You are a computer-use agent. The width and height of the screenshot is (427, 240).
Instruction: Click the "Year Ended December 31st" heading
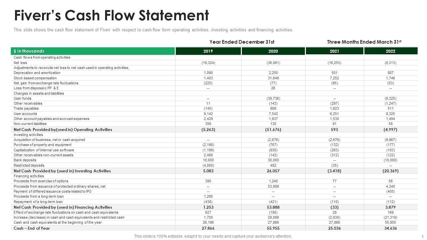pyautogui.click(x=242, y=42)
